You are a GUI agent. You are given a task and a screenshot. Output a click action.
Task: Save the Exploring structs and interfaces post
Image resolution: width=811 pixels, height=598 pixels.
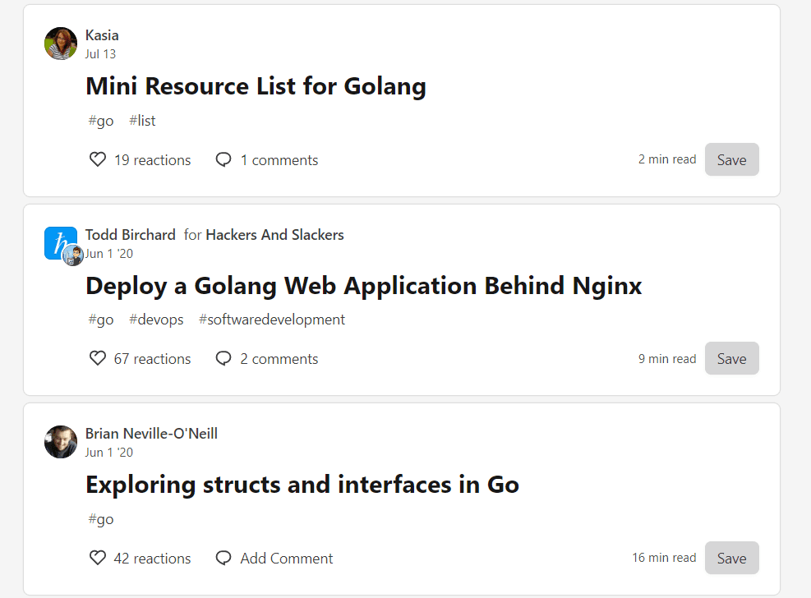pos(731,558)
